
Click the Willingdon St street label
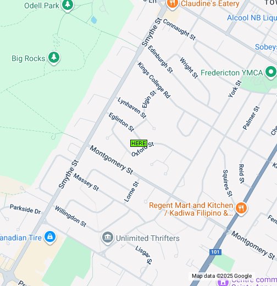coord(70,216)
